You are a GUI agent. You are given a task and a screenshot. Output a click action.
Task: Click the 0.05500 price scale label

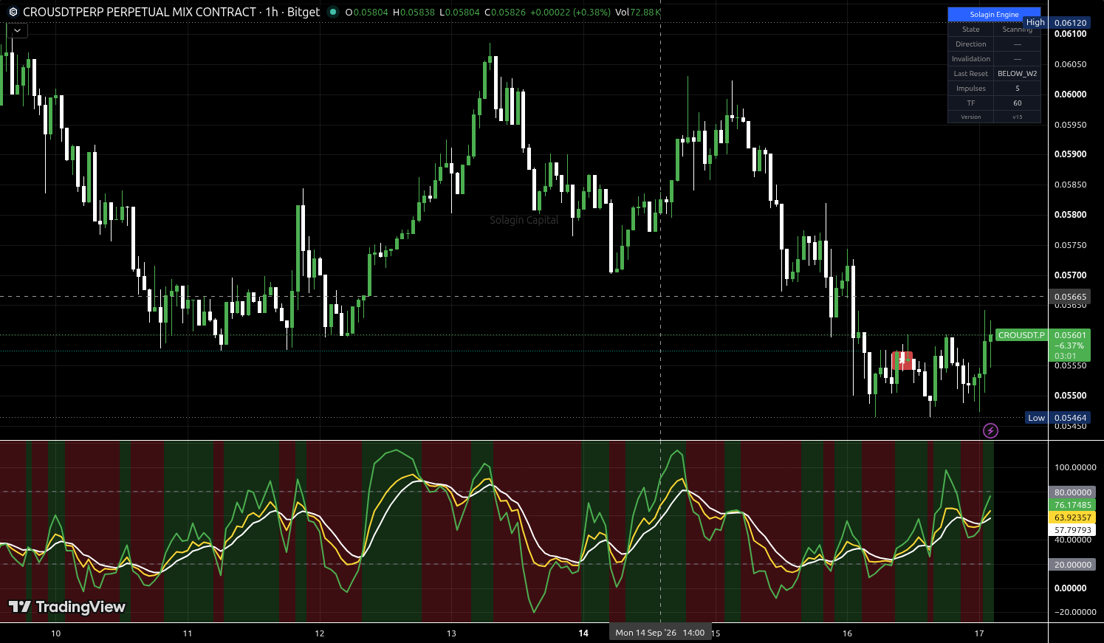(1070, 396)
